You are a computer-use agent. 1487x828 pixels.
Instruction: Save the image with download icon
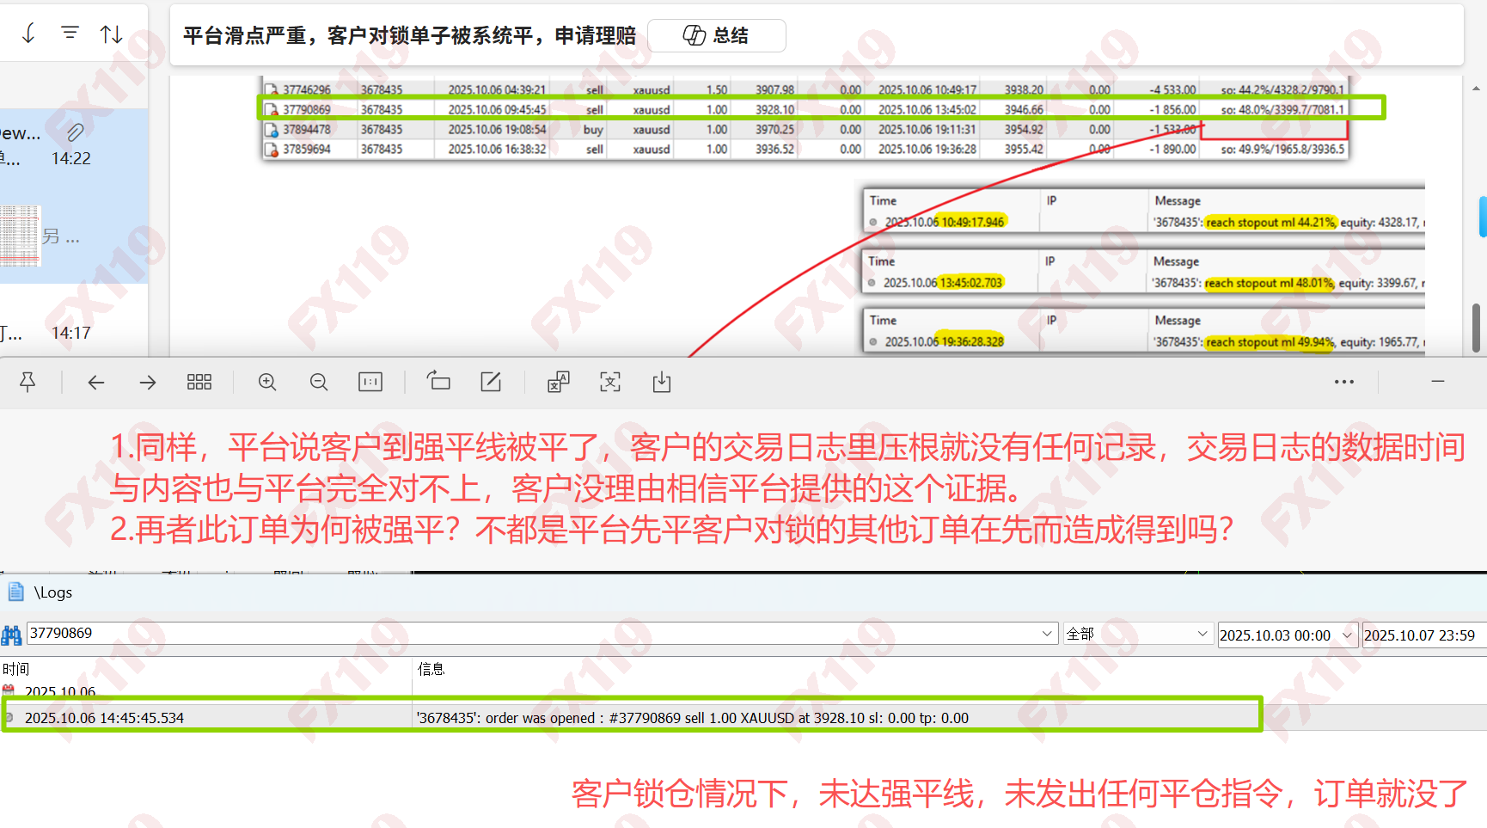662,382
